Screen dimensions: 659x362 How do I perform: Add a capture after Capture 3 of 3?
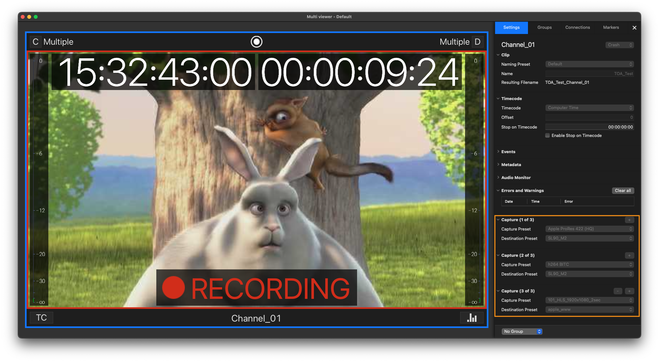629,291
